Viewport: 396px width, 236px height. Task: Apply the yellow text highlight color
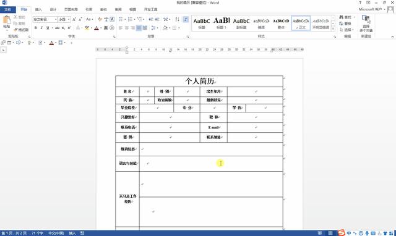pos(87,28)
